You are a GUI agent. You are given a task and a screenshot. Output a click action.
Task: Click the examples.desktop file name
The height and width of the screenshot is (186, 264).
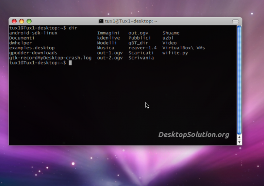point(32,48)
